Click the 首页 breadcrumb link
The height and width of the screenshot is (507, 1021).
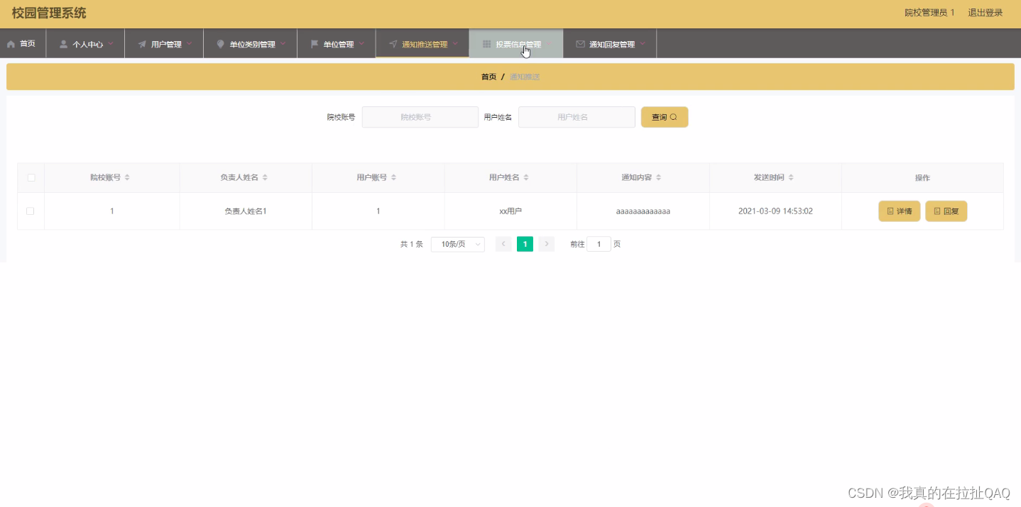pyautogui.click(x=488, y=77)
